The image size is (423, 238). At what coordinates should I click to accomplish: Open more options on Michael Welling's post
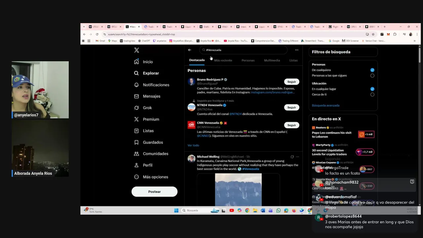297,157
